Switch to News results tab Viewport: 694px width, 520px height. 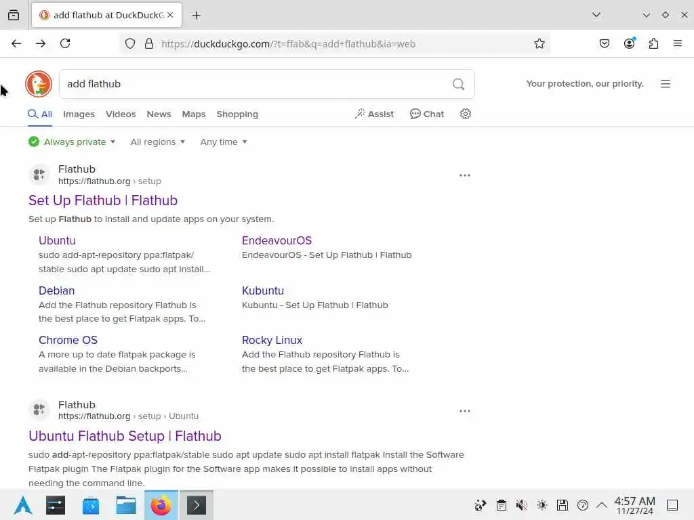pos(159,114)
